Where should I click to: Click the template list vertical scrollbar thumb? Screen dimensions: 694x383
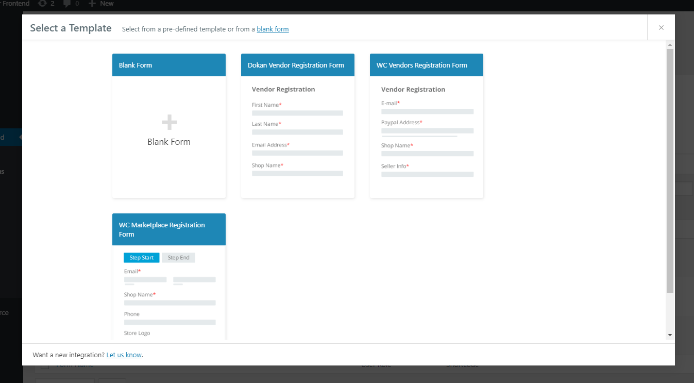[x=670, y=171]
